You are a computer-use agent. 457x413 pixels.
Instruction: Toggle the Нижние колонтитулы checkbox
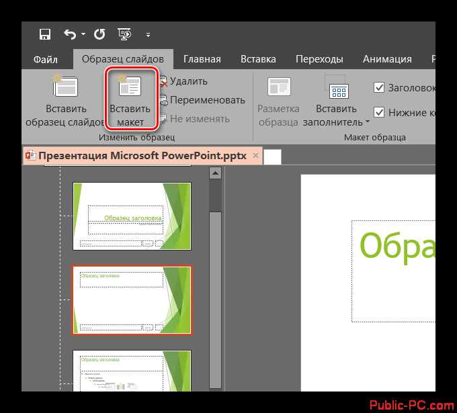tap(379, 112)
